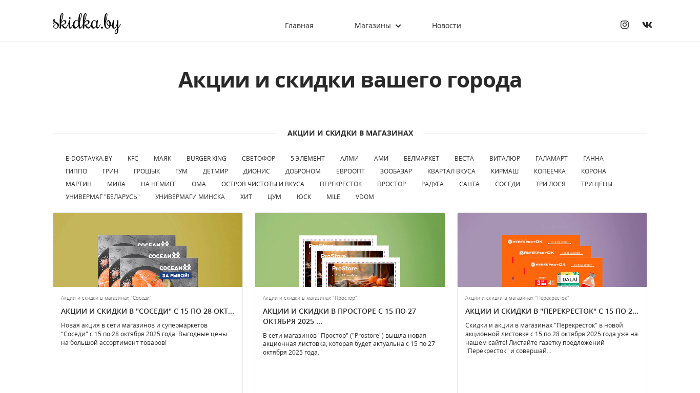Choose the АЛМИ store link
This screenshot has width=700, height=393.
pos(349,158)
